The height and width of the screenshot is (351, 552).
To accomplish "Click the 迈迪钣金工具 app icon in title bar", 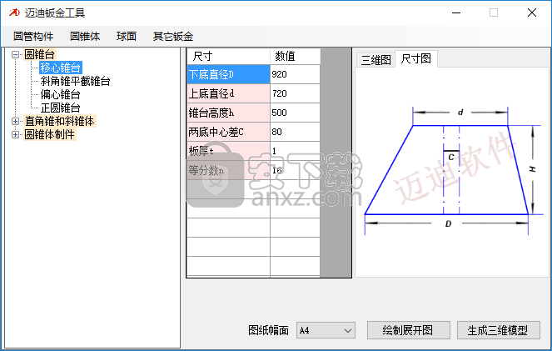I will pyautogui.click(x=14, y=13).
